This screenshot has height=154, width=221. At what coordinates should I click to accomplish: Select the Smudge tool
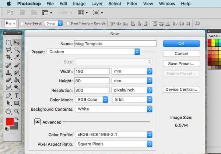click(8, 87)
